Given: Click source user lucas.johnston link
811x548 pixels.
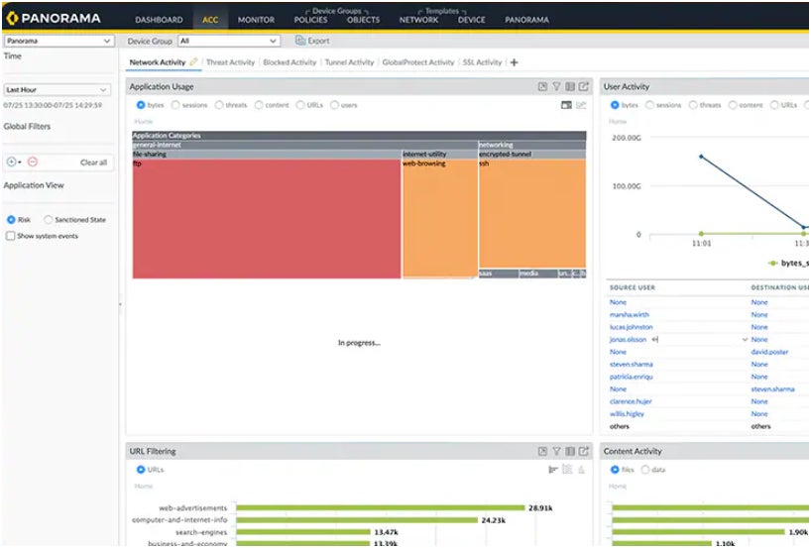Looking at the screenshot, I should coord(631,327).
